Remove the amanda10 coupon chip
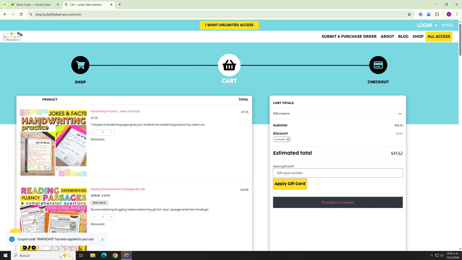Viewport: 462px width, 260px height. [x=288, y=139]
